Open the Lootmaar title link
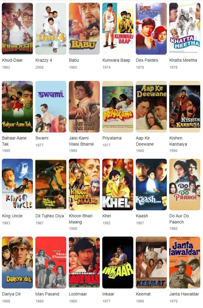203x308 pixels. click(78, 294)
